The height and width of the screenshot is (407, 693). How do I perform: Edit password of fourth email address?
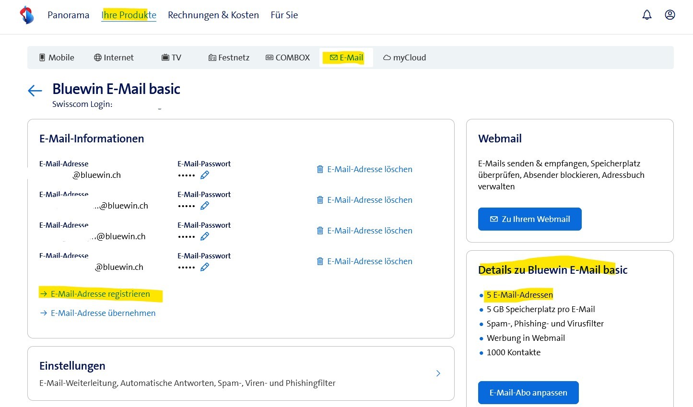(205, 267)
